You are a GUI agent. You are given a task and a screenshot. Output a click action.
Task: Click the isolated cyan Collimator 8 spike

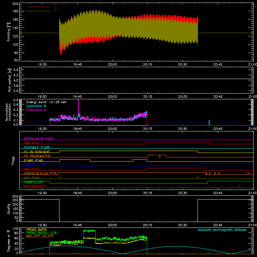(x=209, y=123)
